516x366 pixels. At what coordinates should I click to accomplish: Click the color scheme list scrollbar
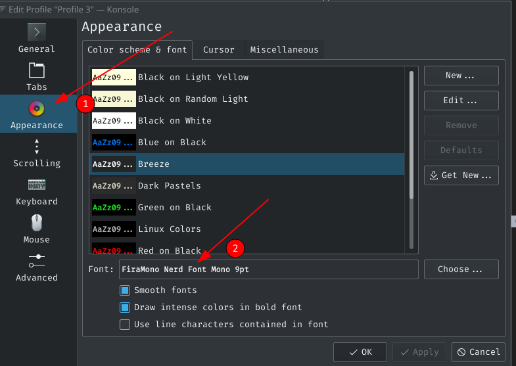pyautogui.click(x=412, y=131)
